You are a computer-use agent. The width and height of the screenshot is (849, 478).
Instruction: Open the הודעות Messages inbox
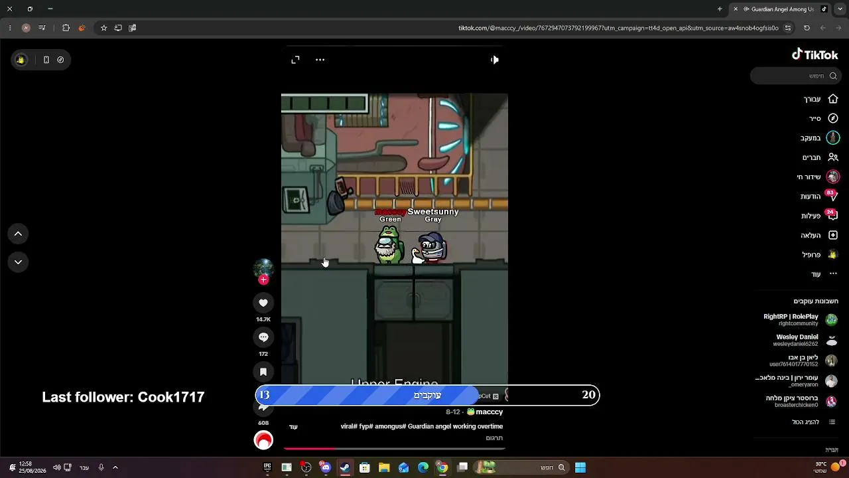coord(819,197)
